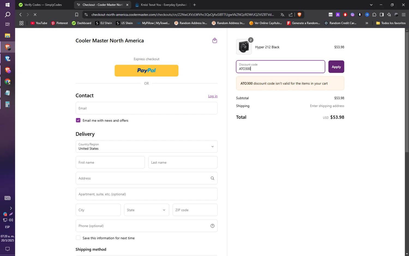Open File Explorer from the taskbar

[7, 36]
